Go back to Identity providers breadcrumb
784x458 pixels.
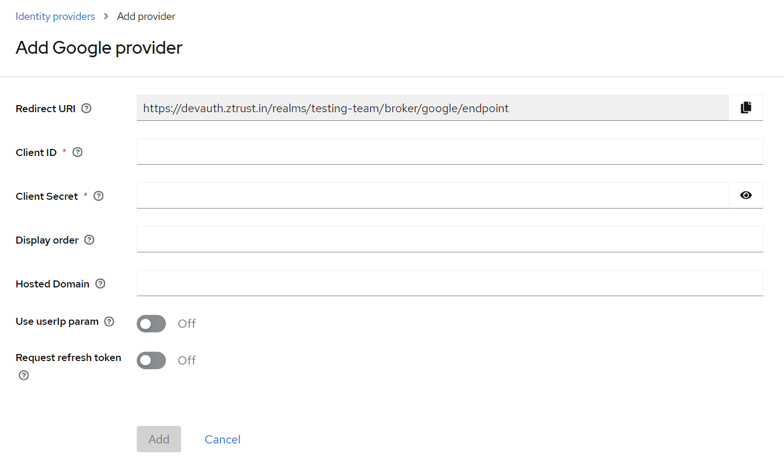(55, 16)
